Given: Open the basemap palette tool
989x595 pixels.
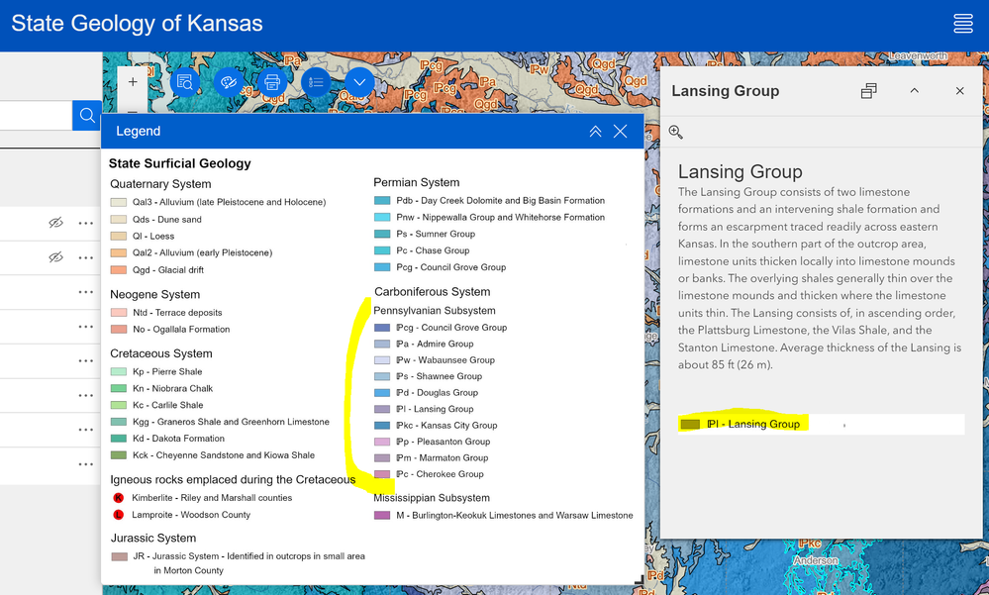Looking at the screenshot, I should (229, 82).
